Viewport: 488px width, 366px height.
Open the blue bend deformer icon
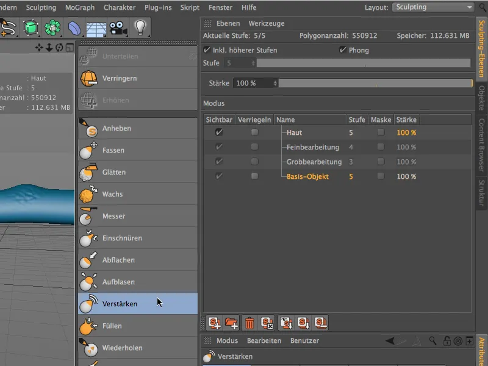pyautogui.click(x=74, y=28)
